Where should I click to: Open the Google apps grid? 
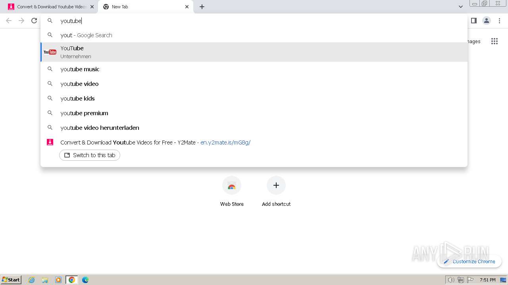[x=494, y=41]
